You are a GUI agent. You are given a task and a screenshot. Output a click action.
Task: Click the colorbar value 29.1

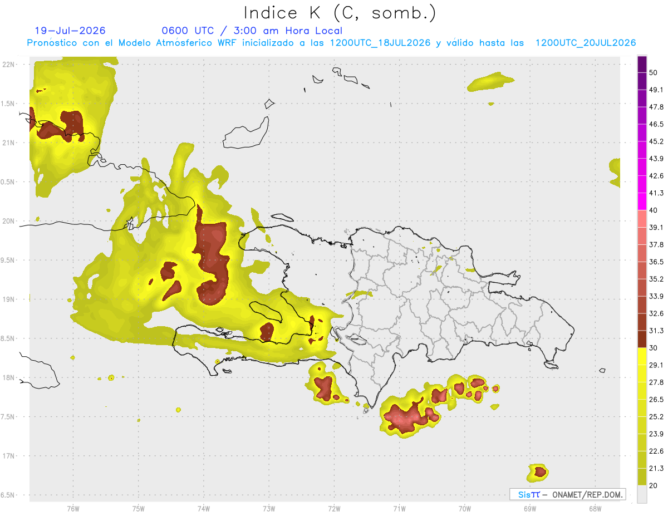[657, 365]
